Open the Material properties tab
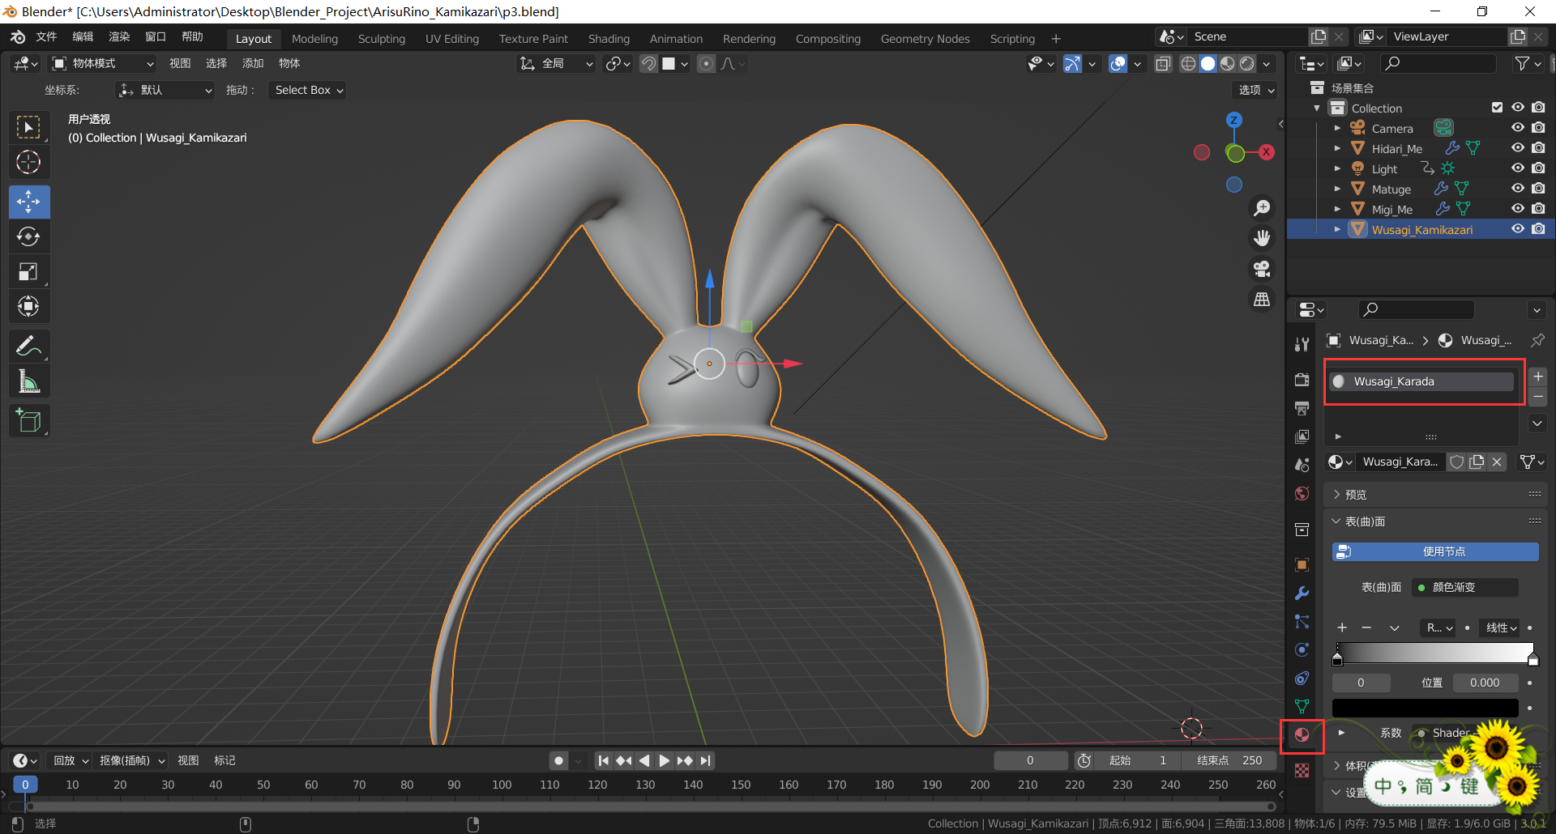 1302,735
